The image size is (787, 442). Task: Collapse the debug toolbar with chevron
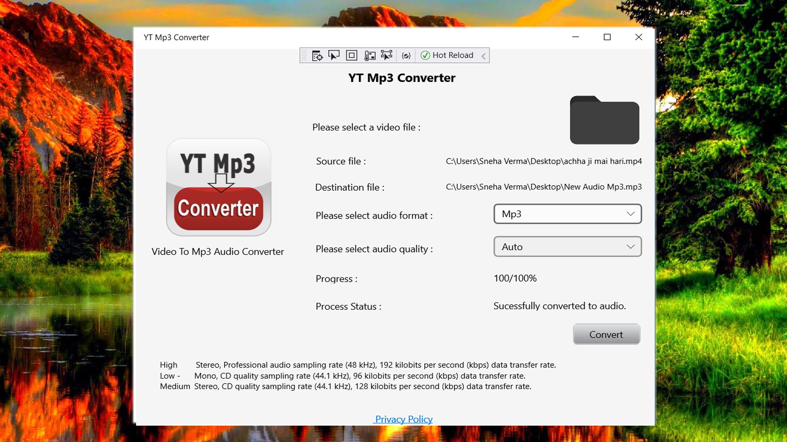click(484, 56)
